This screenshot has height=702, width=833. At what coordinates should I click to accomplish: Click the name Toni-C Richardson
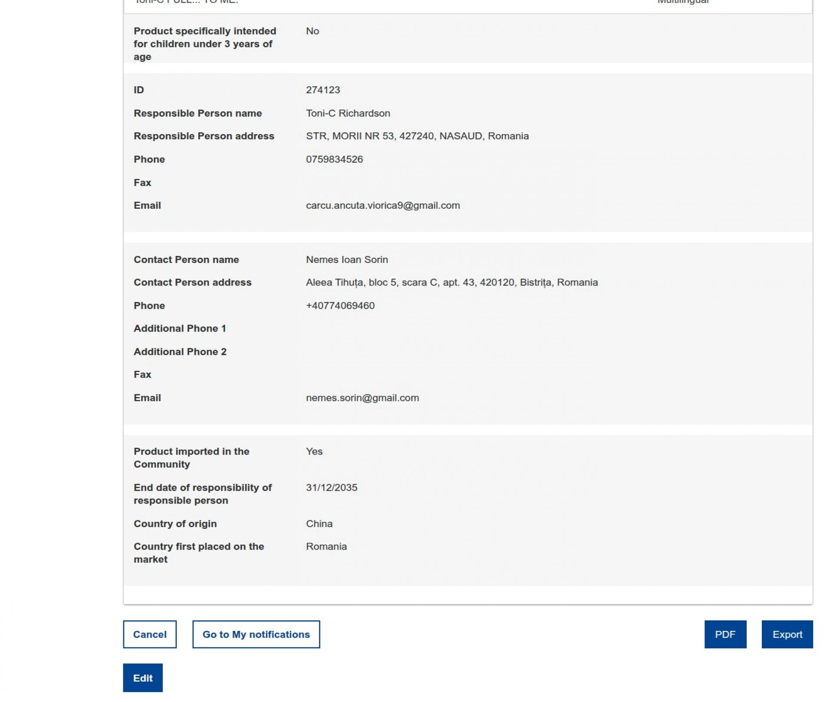348,113
